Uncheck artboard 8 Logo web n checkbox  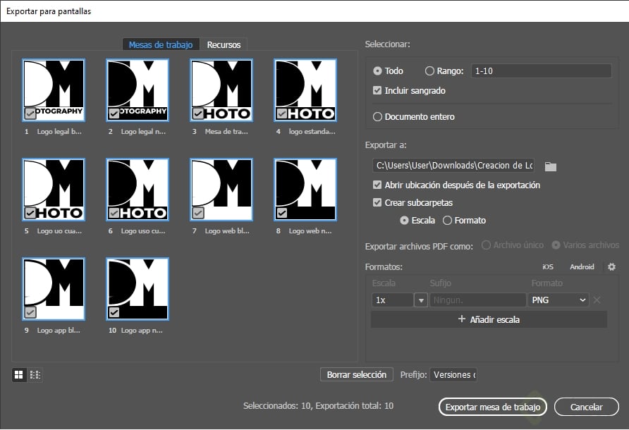pyautogui.click(x=282, y=213)
